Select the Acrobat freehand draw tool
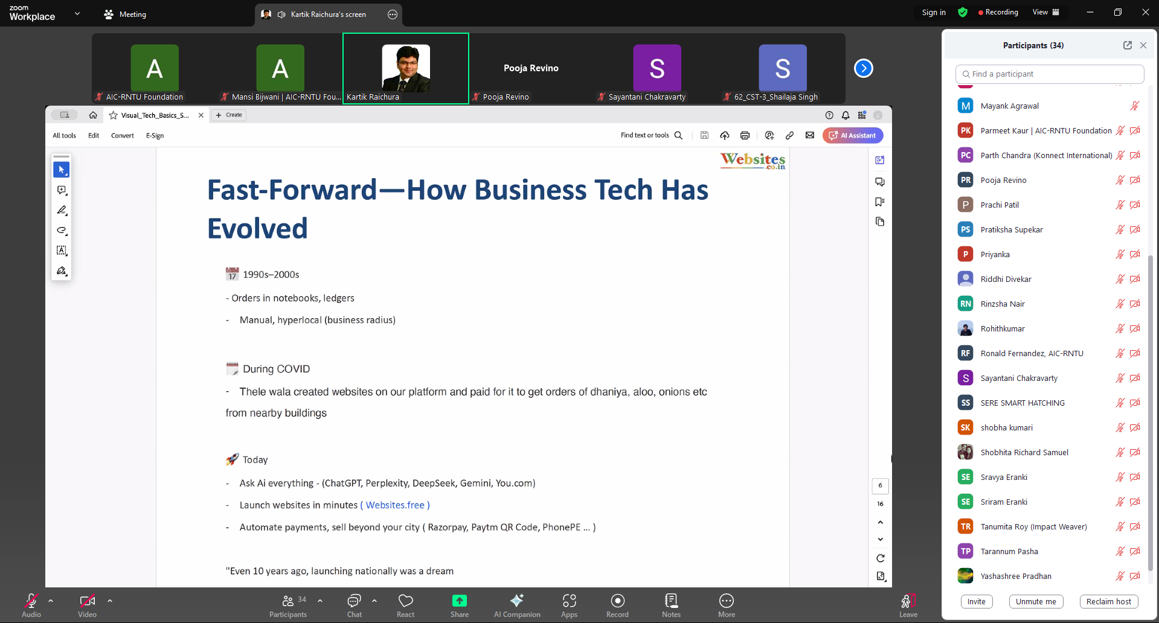Image resolution: width=1159 pixels, height=623 pixels. pos(62,231)
